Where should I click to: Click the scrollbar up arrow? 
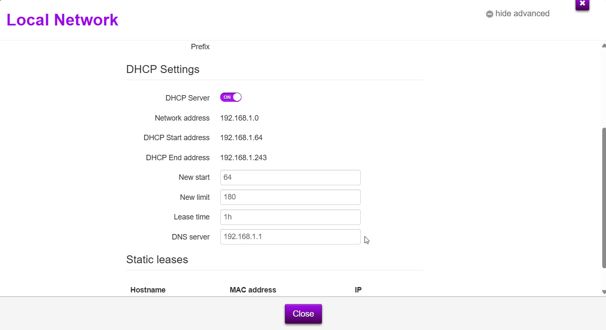603,45
